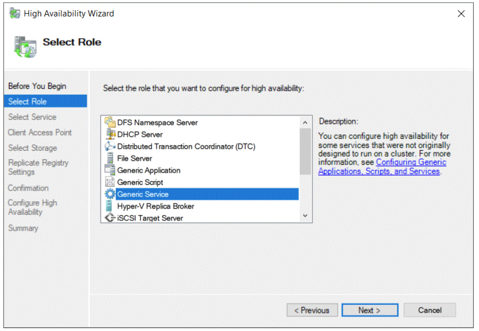Click the Previous button
The width and height of the screenshot is (479, 331).
[312, 310]
